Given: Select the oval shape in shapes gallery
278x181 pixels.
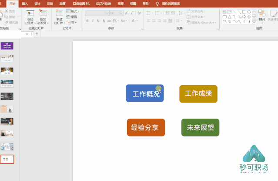Looking at the screenshot, I should coord(249,12).
